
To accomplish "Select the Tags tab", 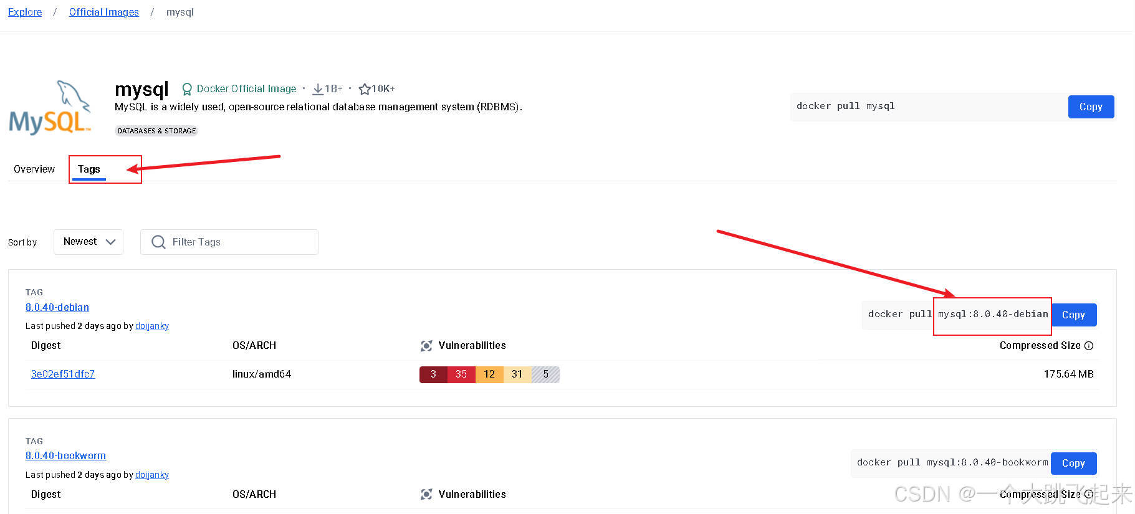I will coord(89,169).
